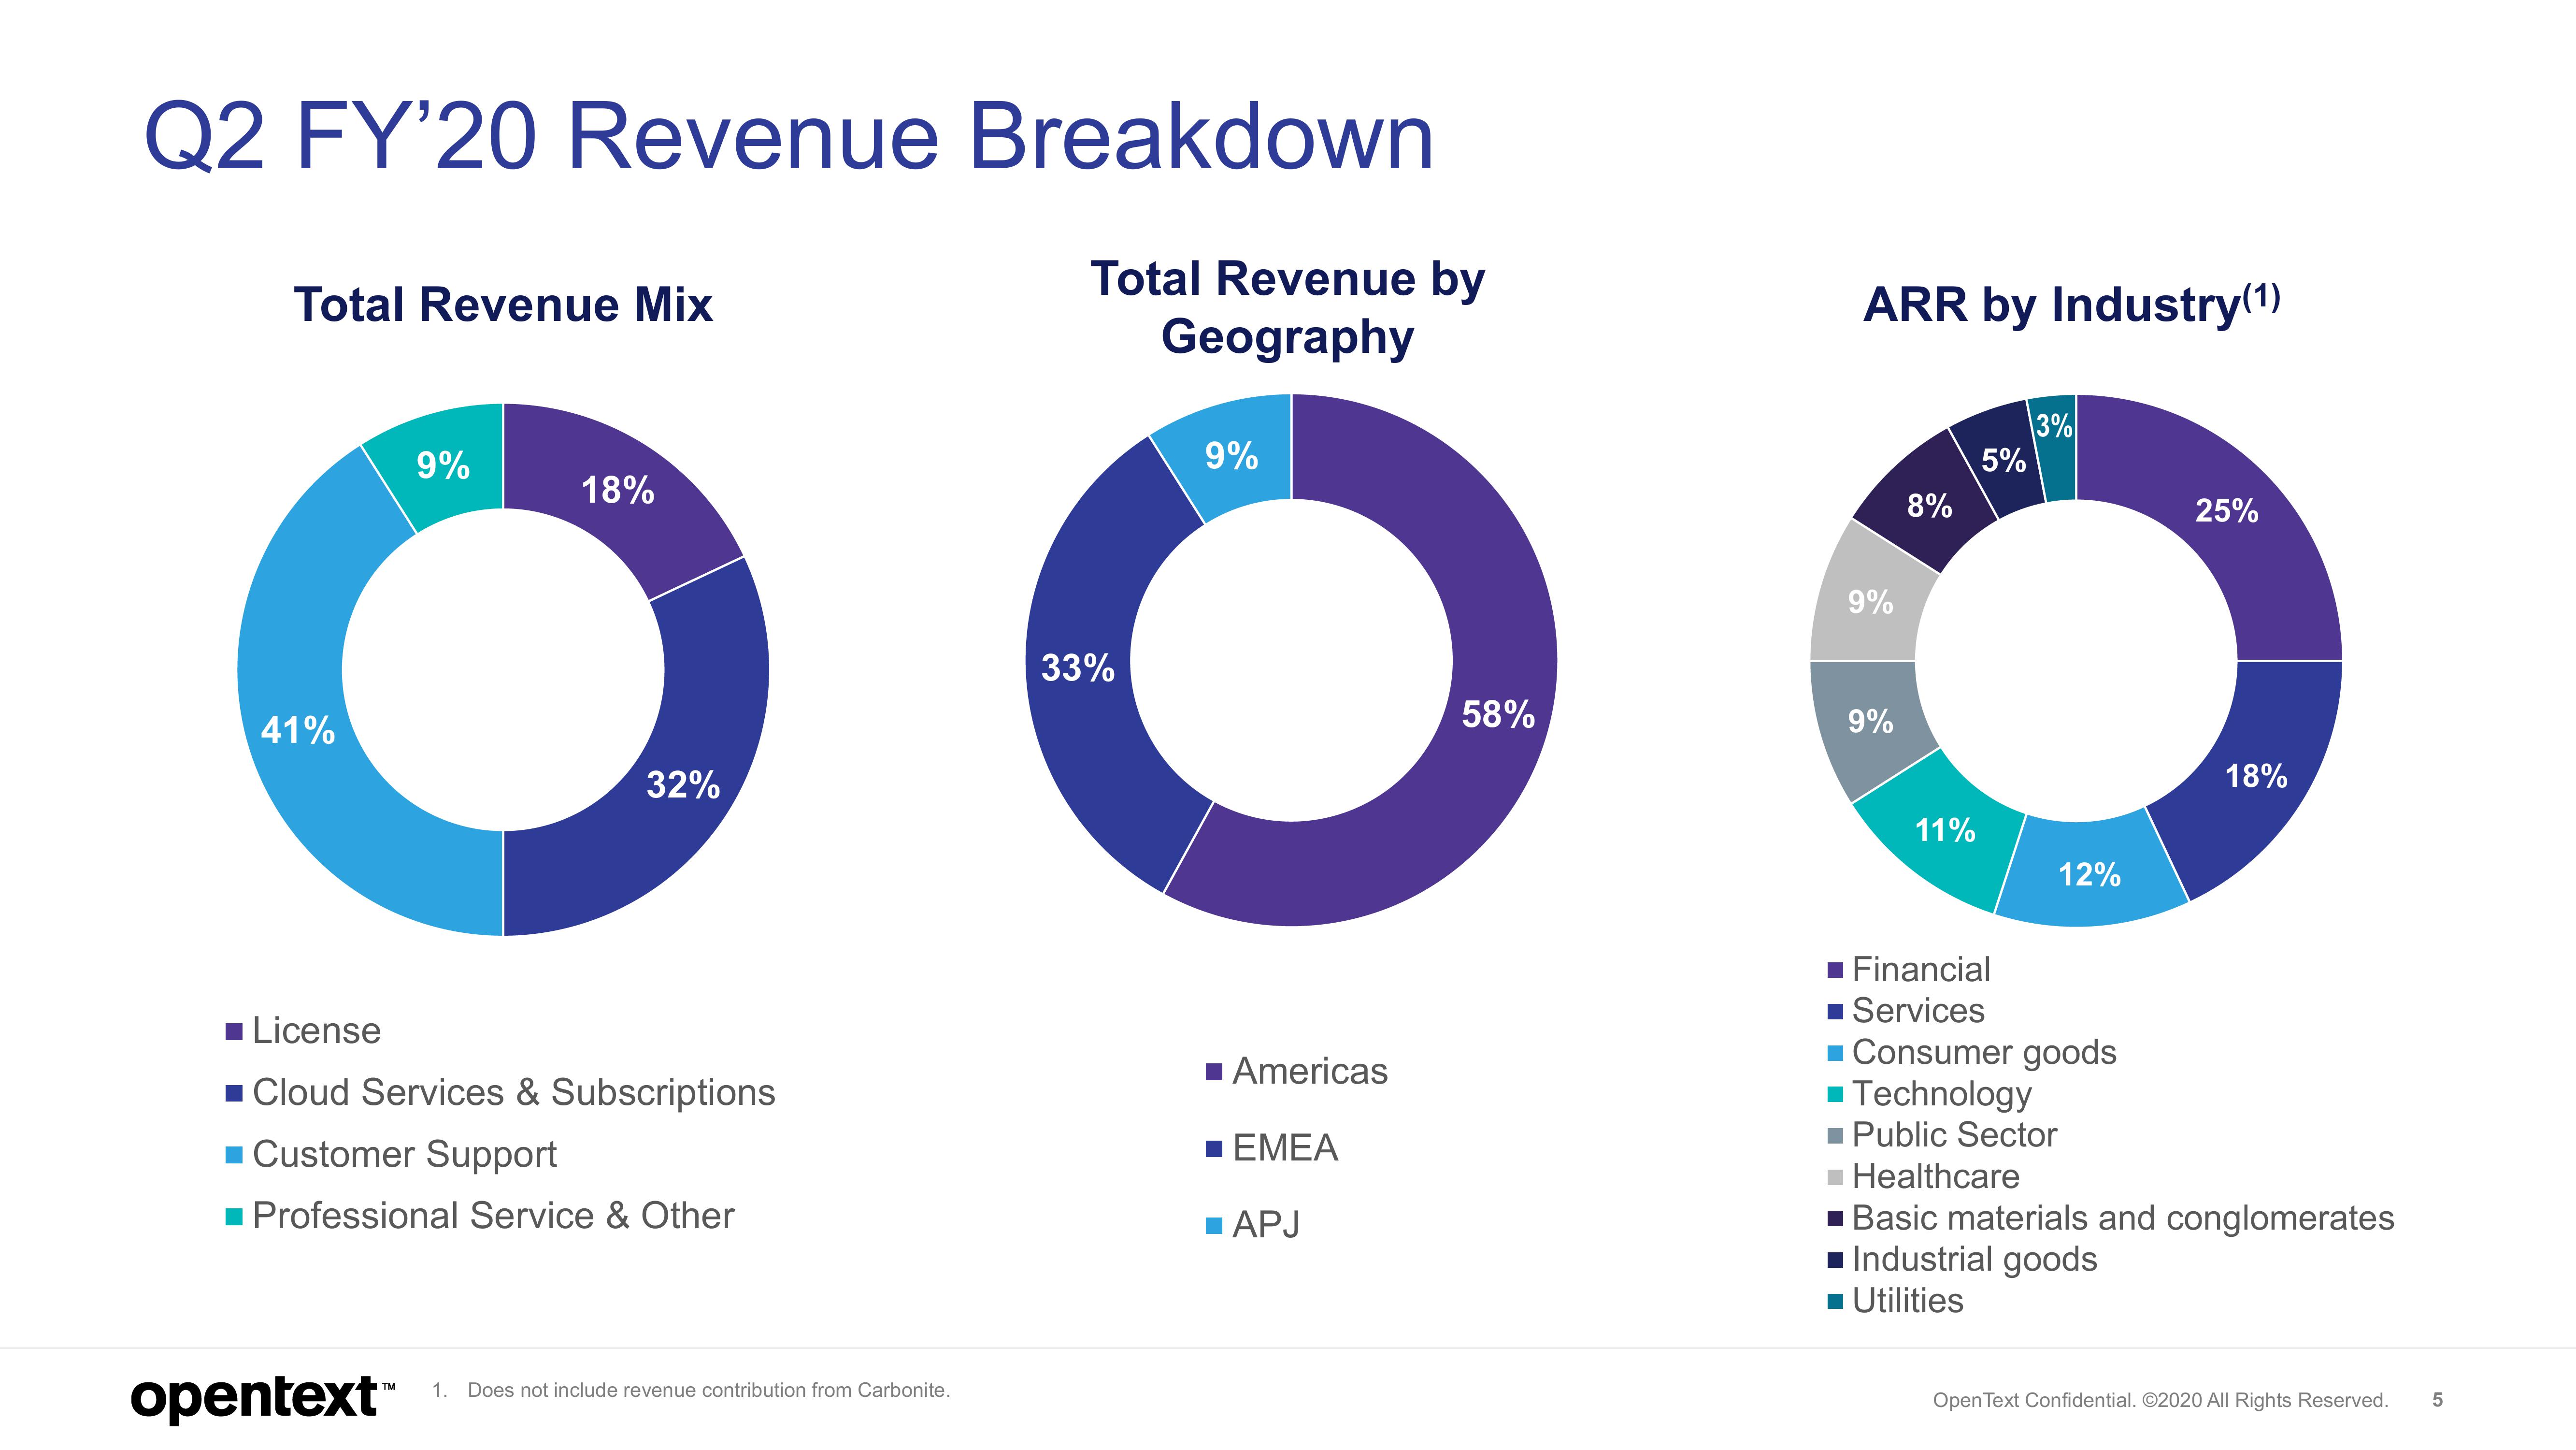This screenshot has height=1450, width=2576.
Task: Select the 12% Consumer goods segment
Action: click(2089, 876)
